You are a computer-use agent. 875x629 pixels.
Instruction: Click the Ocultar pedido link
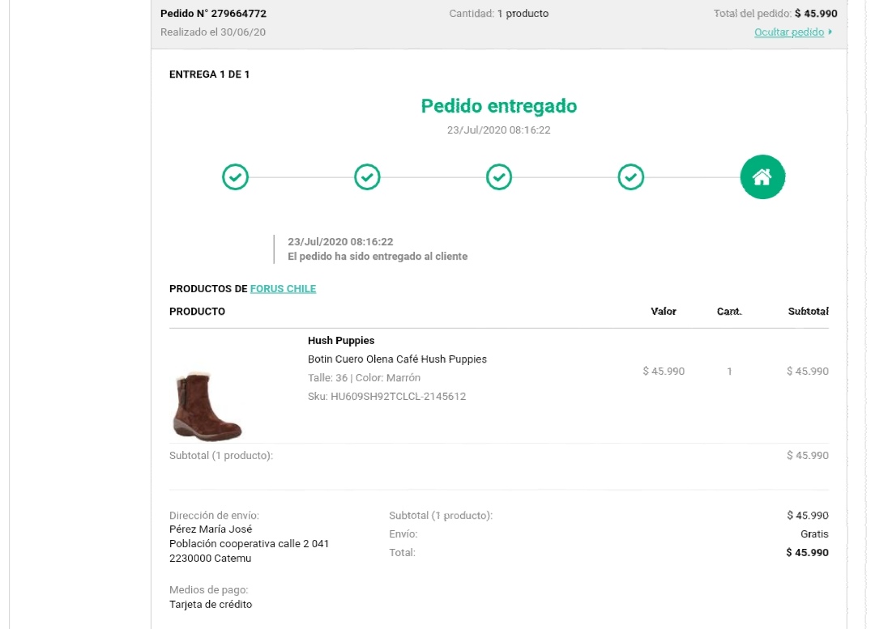coord(789,32)
